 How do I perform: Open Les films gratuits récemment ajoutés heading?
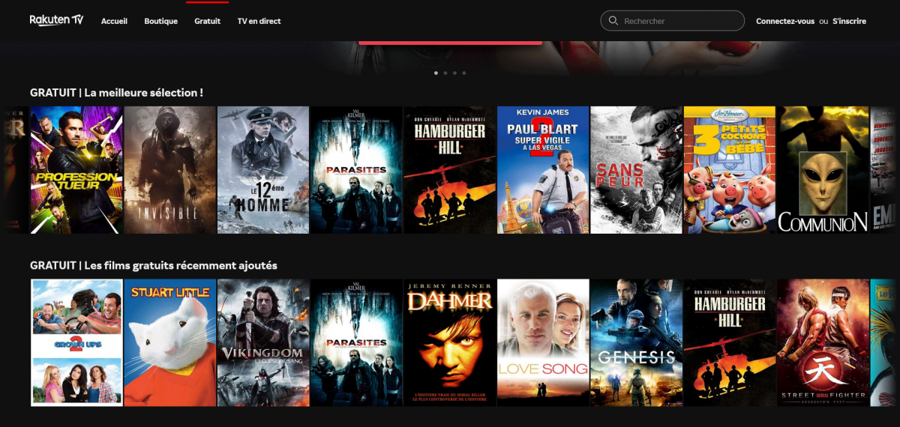[x=154, y=266]
